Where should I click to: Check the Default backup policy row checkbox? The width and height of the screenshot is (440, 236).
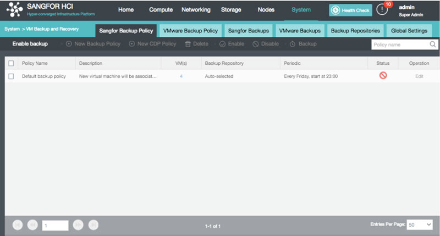[11, 76]
